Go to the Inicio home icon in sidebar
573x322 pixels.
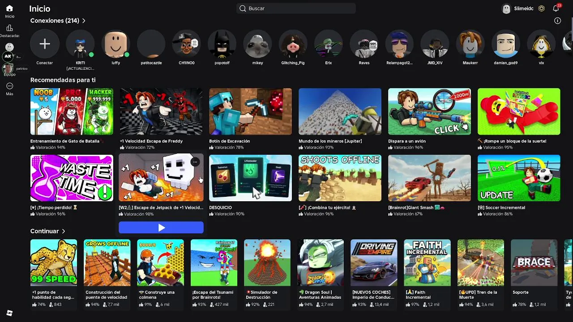pos(9,8)
